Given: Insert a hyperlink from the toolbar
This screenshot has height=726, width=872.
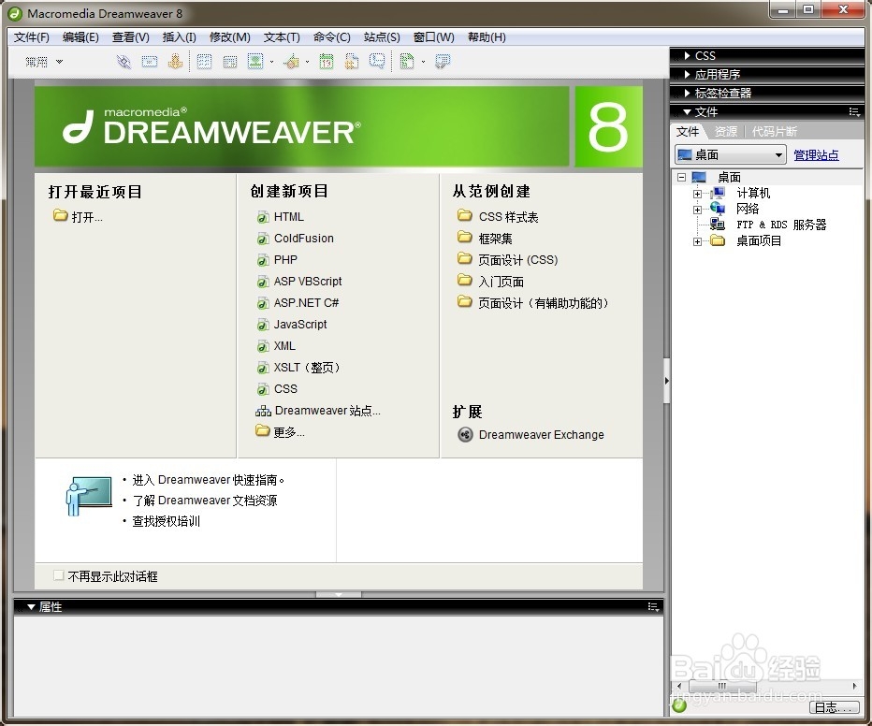Looking at the screenshot, I should [124, 61].
